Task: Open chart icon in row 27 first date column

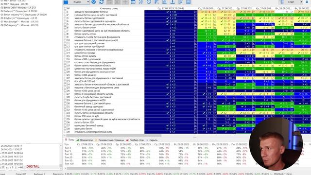Action: [x=195, y=94]
